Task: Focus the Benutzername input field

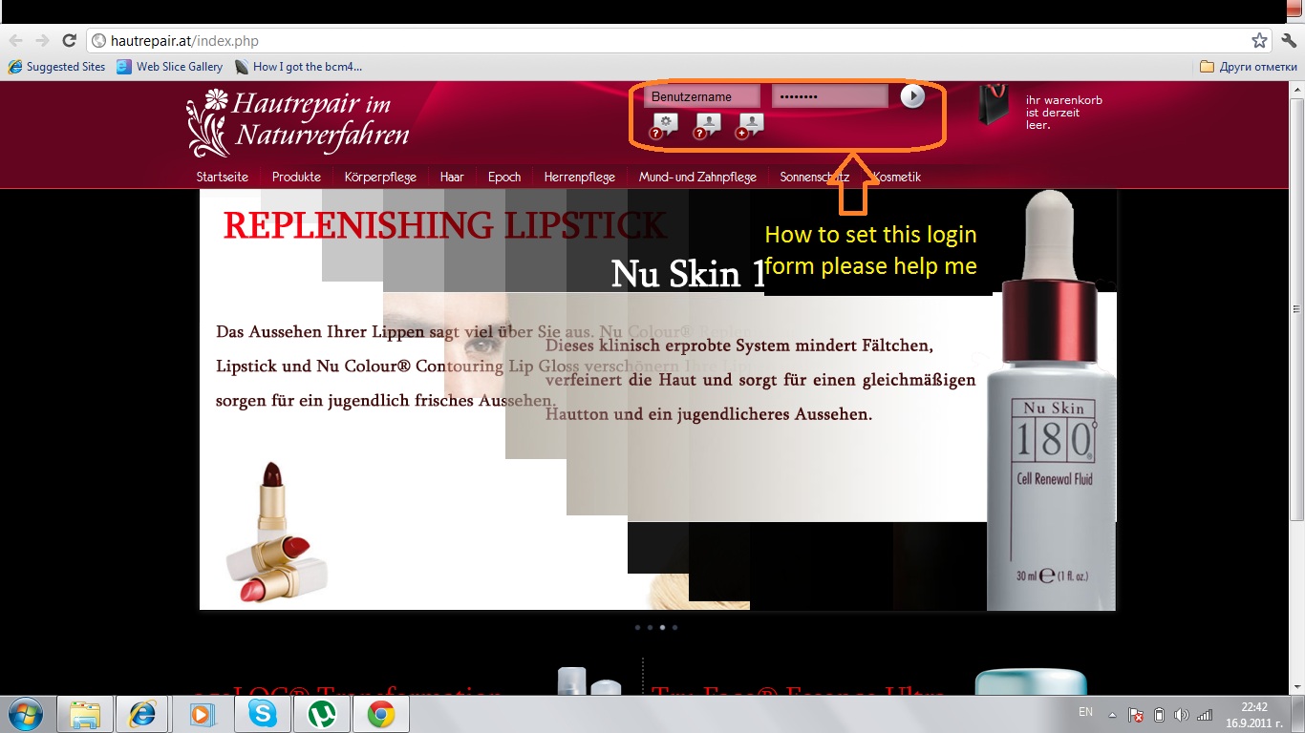Action: coord(702,96)
